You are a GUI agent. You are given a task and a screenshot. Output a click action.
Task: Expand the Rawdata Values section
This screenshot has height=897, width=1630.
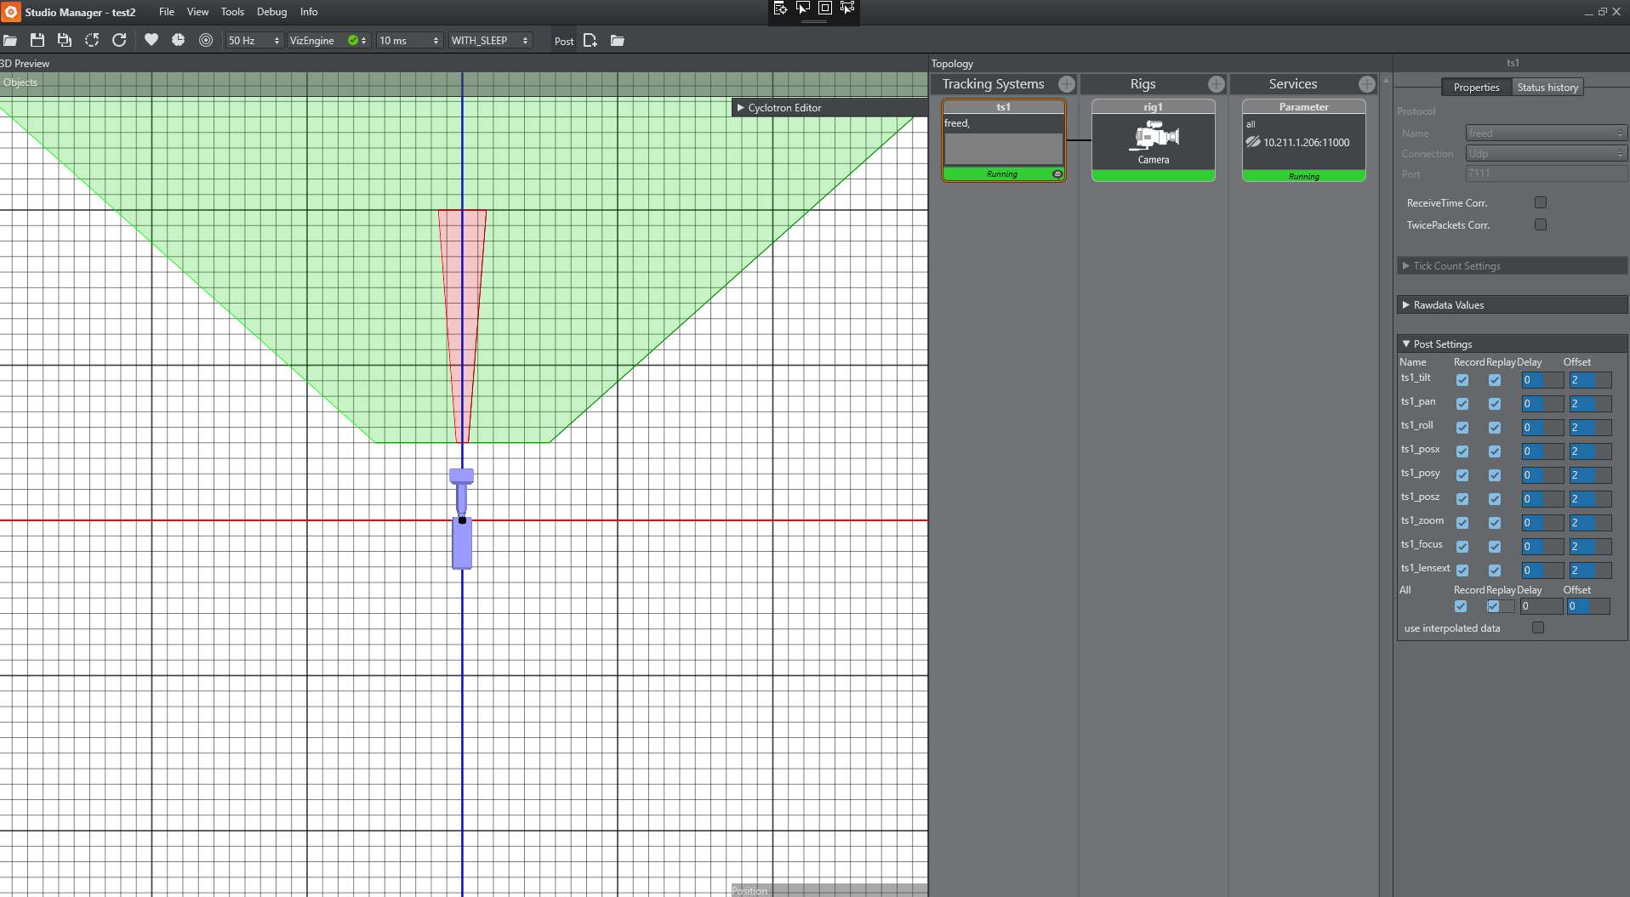pyautogui.click(x=1448, y=305)
